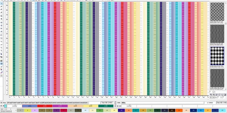Click the weft Untitled yarn cell
Image resolution: width=227 pixels, height=113 pixels.
(129, 106)
